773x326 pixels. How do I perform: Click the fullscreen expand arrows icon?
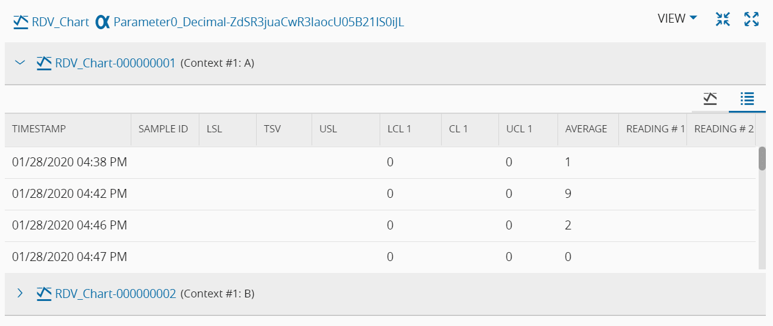tap(752, 19)
